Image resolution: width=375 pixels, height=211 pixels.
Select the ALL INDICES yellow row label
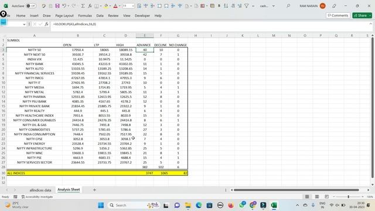point(16,173)
